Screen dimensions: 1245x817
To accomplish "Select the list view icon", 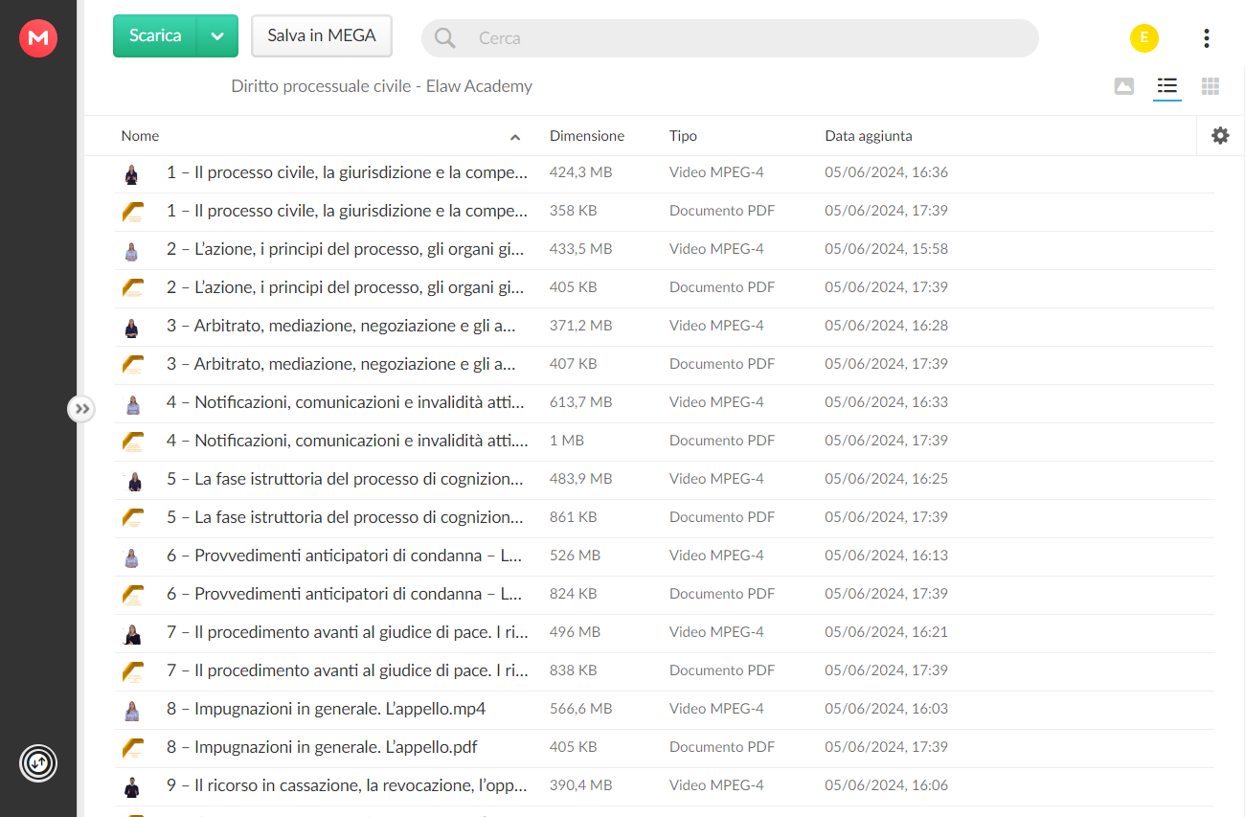I will click(1166, 86).
